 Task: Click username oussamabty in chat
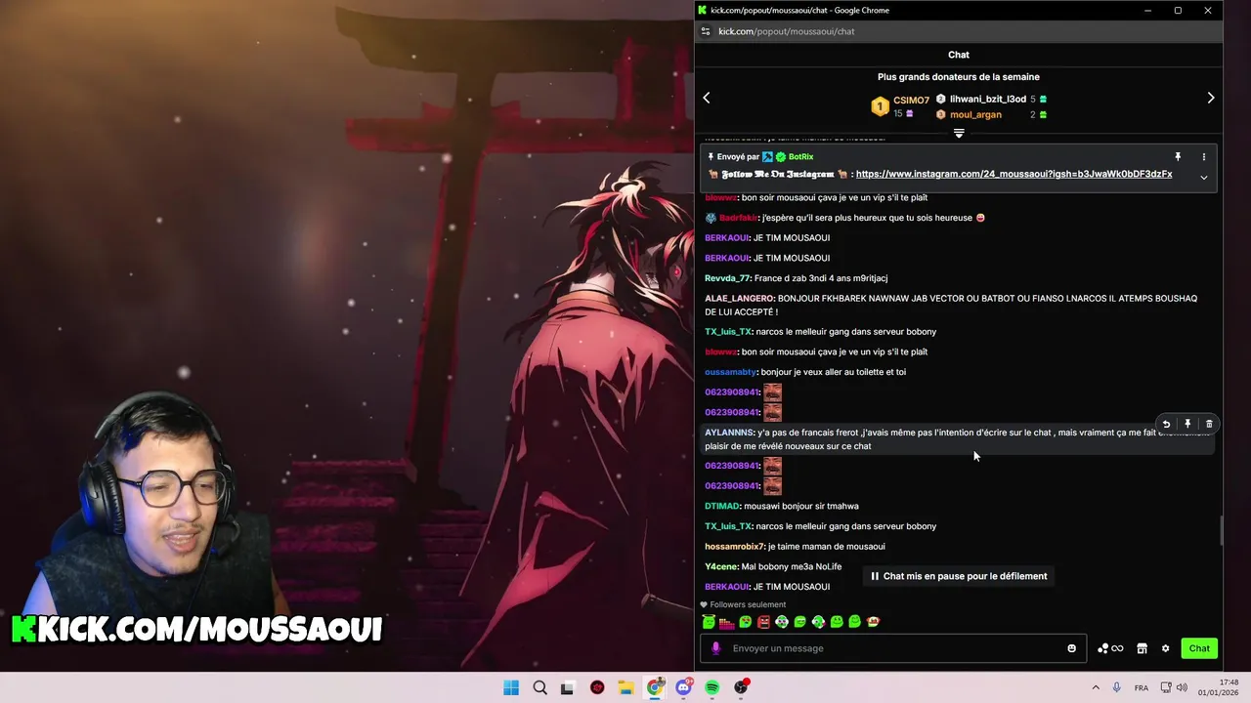[x=730, y=372]
